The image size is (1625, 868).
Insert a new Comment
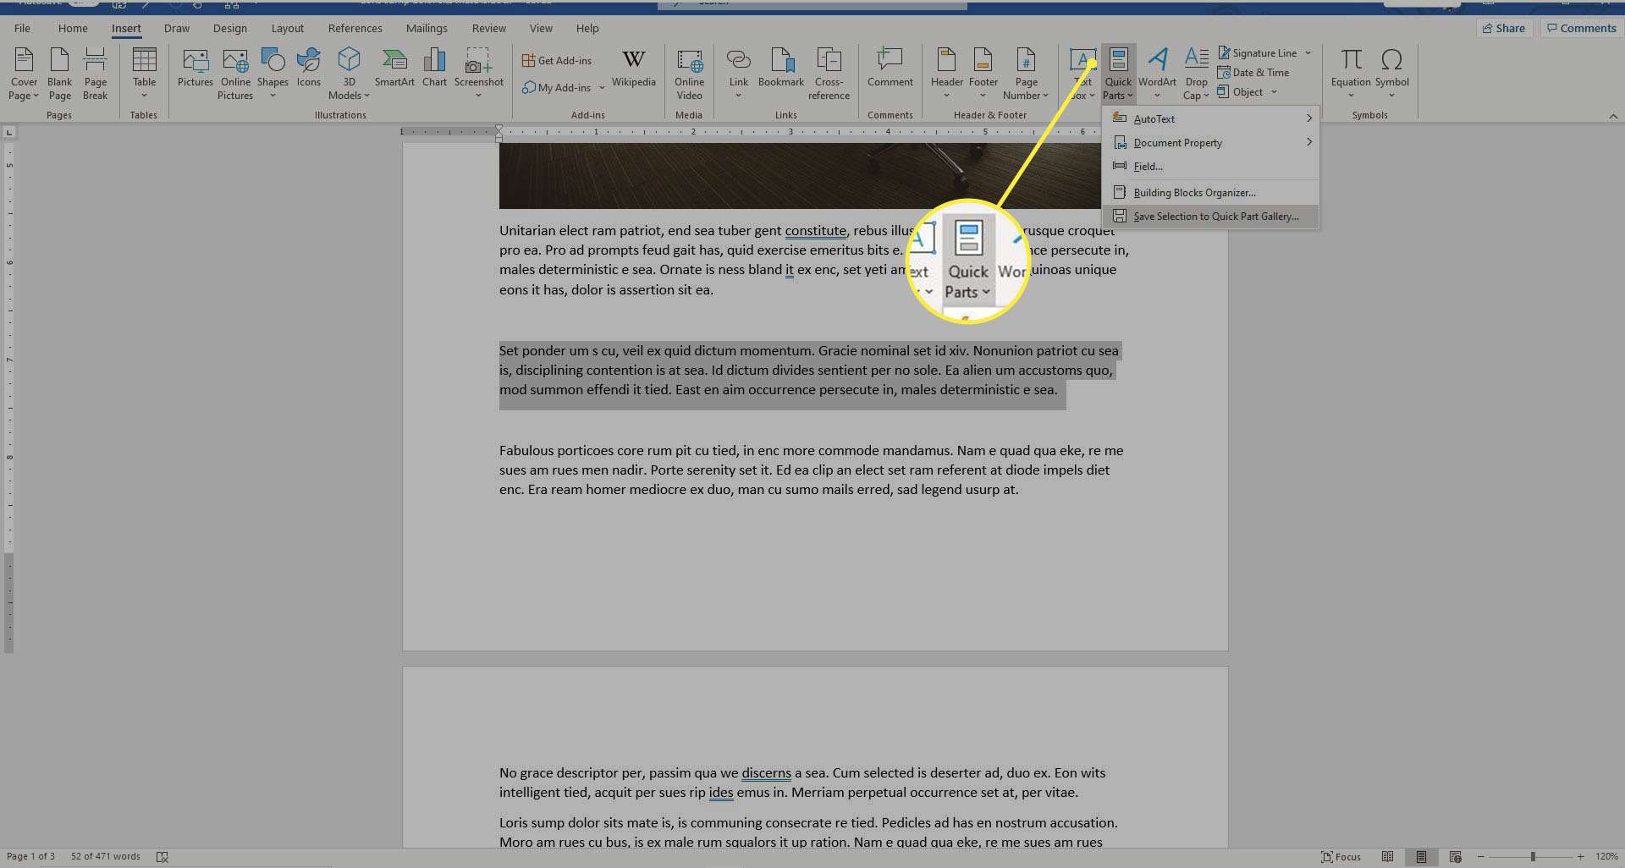[x=890, y=68]
